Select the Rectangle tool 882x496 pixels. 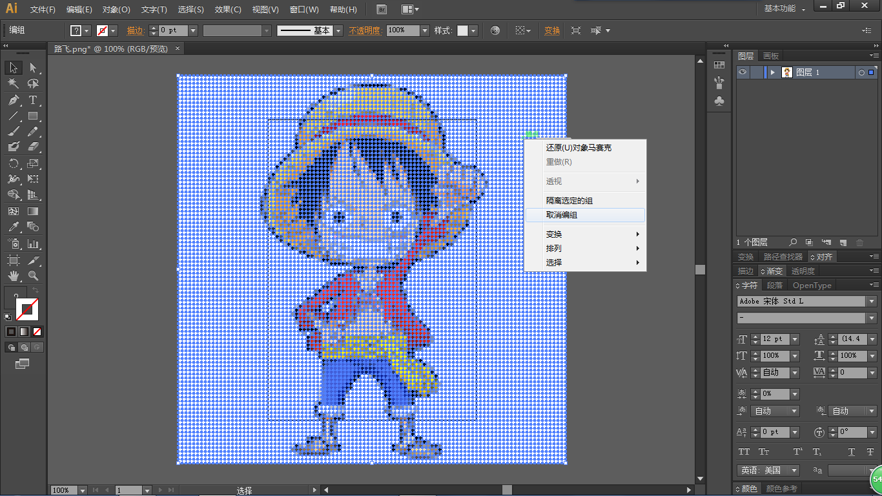click(x=33, y=116)
